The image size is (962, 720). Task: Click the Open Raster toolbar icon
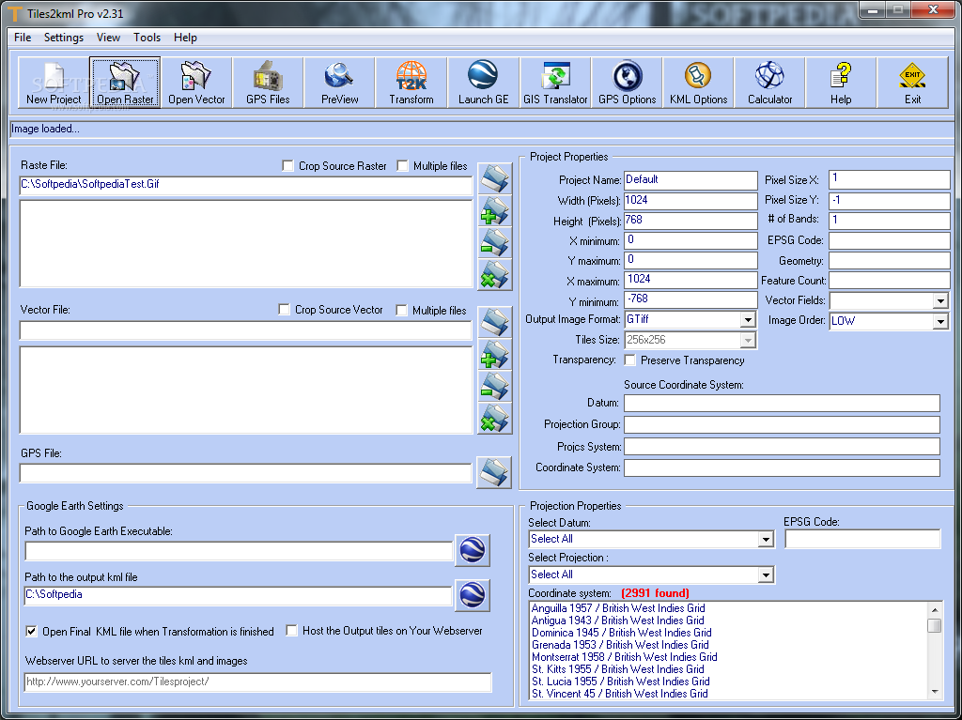[x=125, y=83]
